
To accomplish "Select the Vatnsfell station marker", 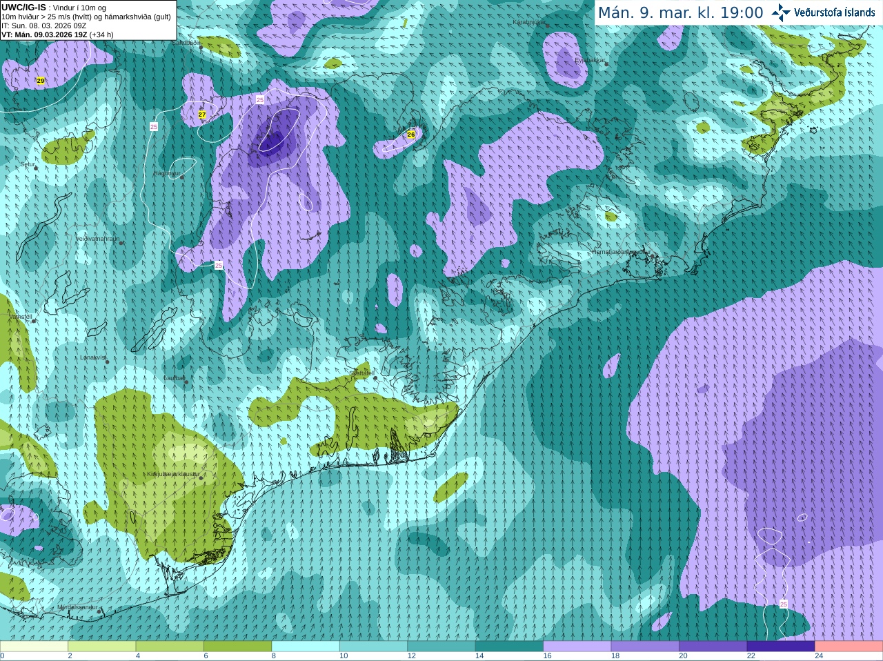I will pos(33,321).
